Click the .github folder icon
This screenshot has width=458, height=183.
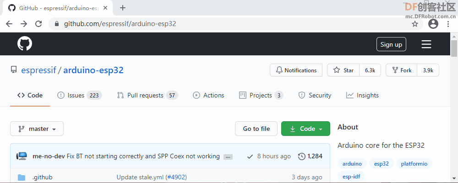click(22, 177)
